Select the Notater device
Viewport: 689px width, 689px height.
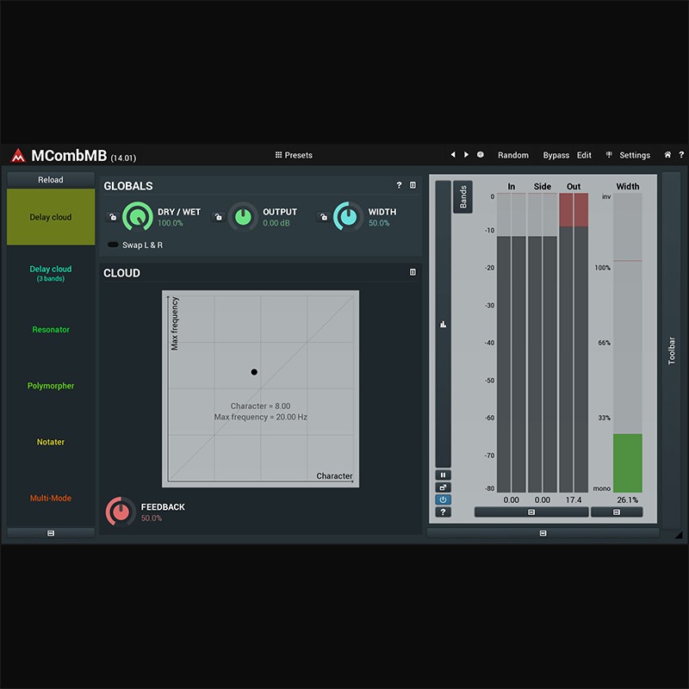point(51,442)
